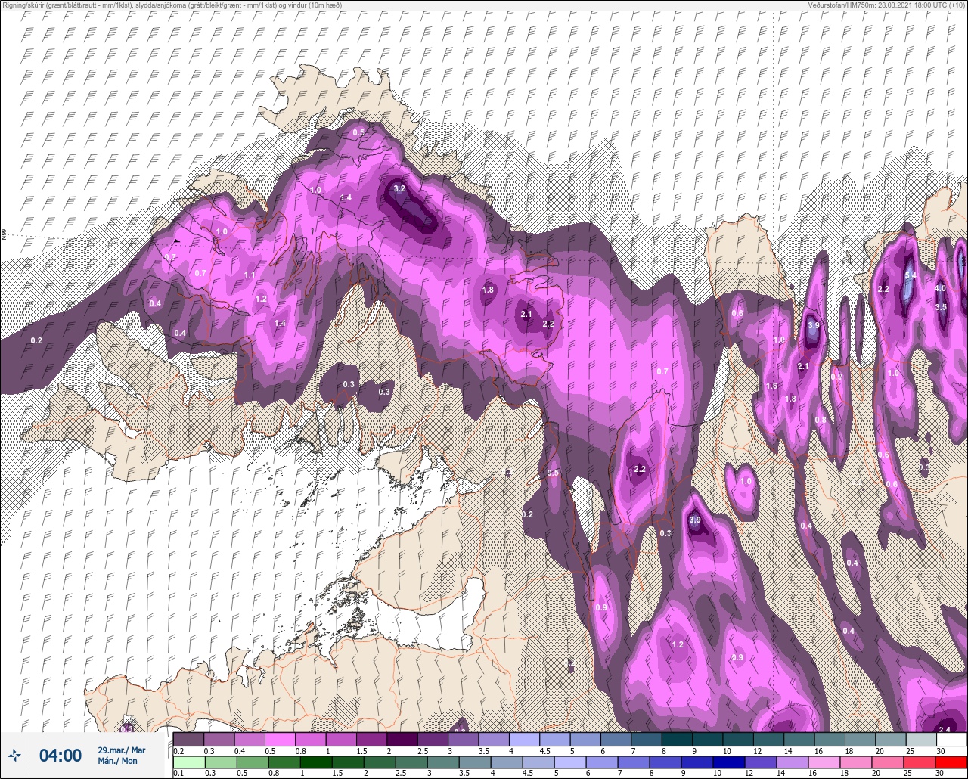Click the N99 label on left edge

tap(4, 235)
